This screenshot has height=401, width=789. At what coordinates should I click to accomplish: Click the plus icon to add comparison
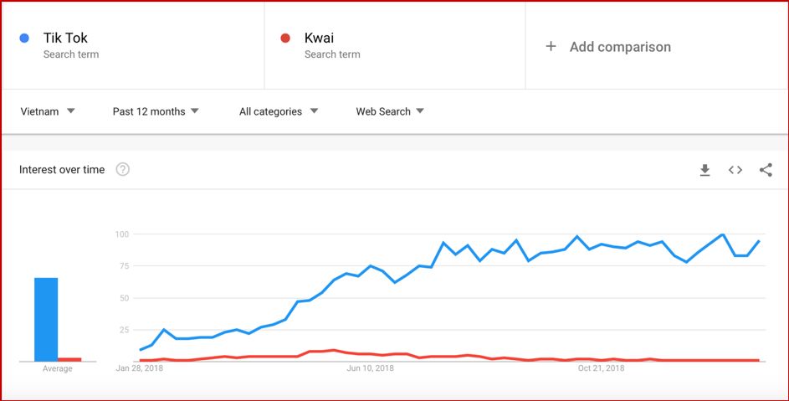(x=551, y=47)
